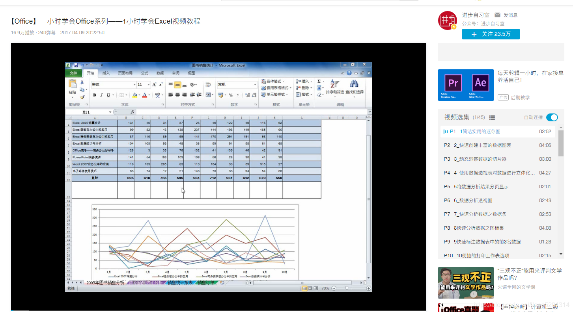The width and height of the screenshot is (573, 312).
Task: Click the Page Layout view status bar icon
Action: point(310,288)
